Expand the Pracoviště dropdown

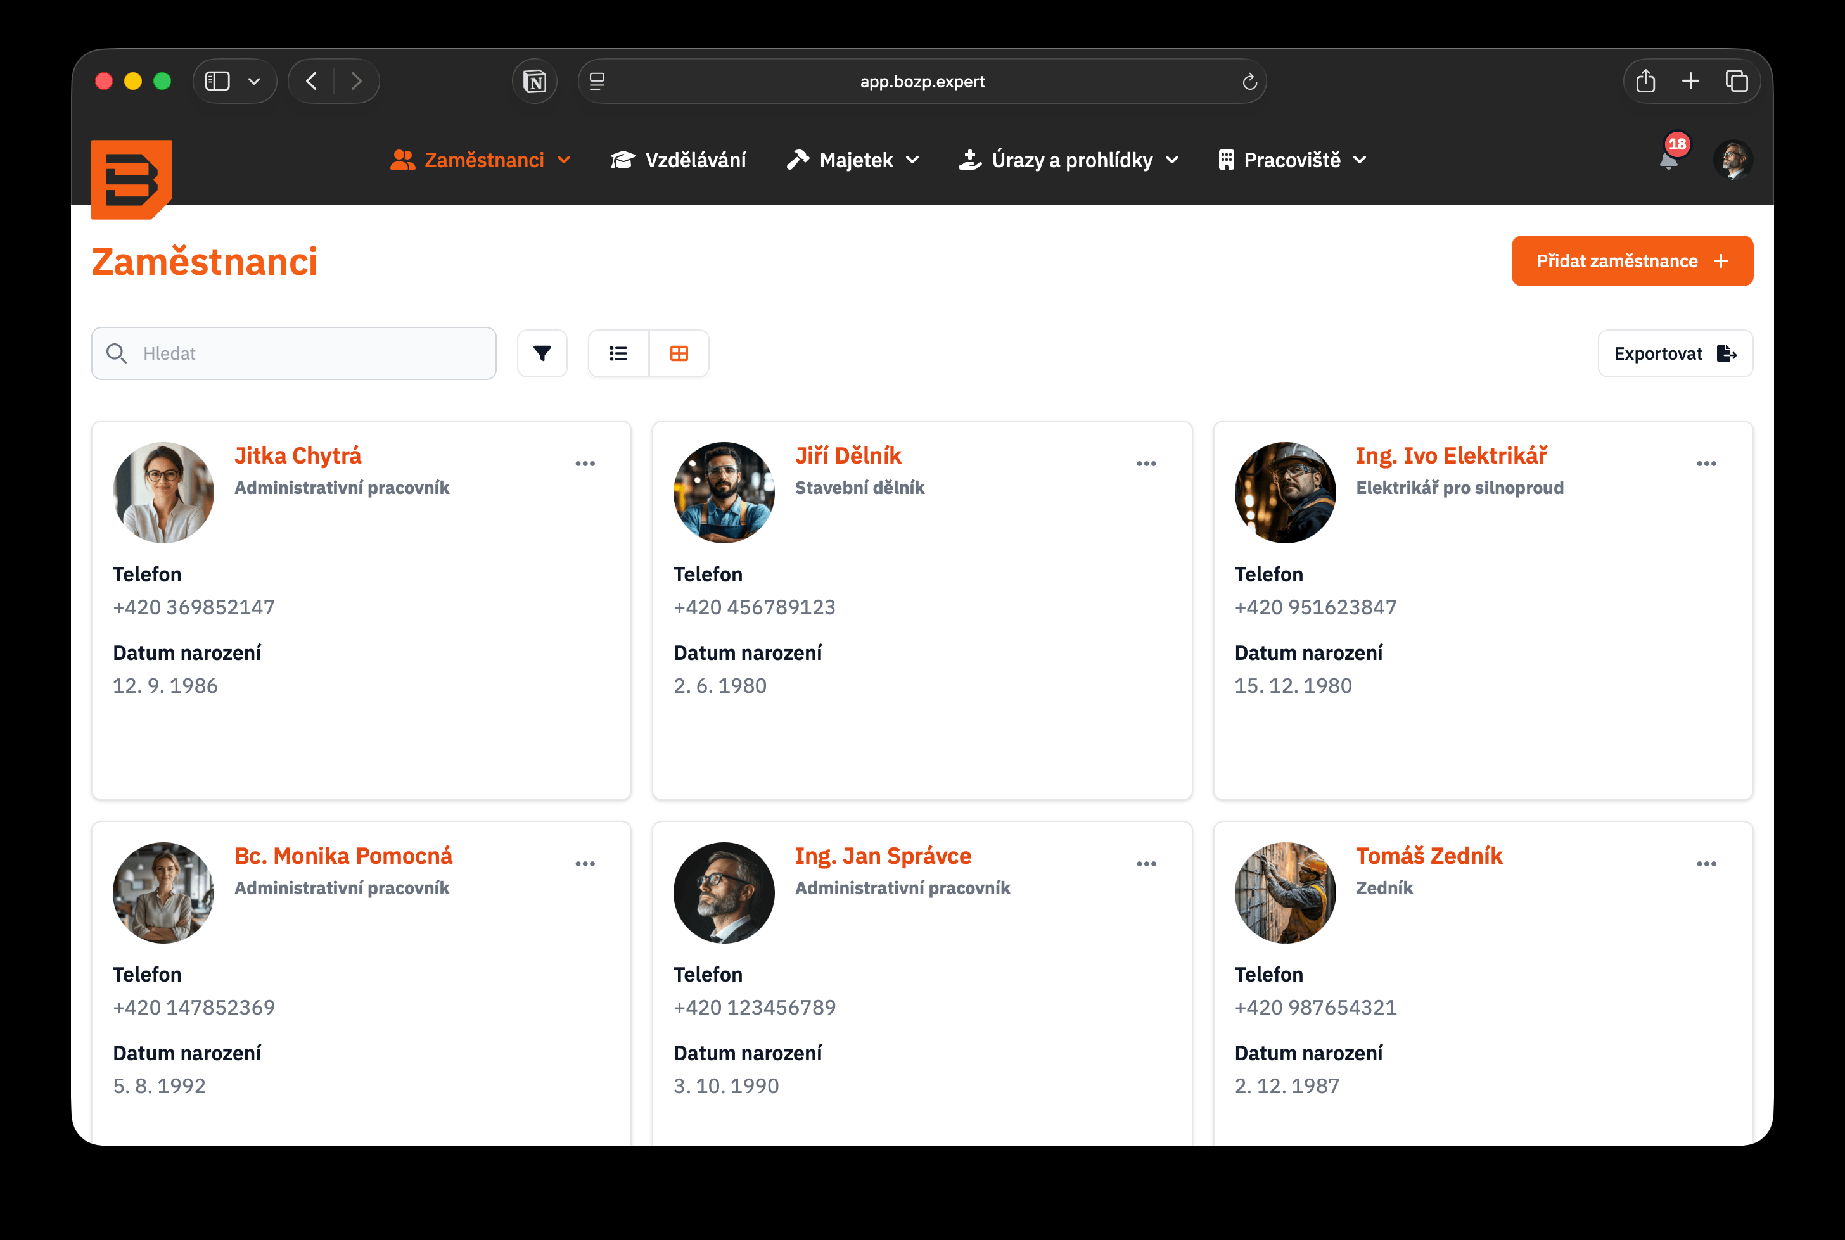(1291, 160)
